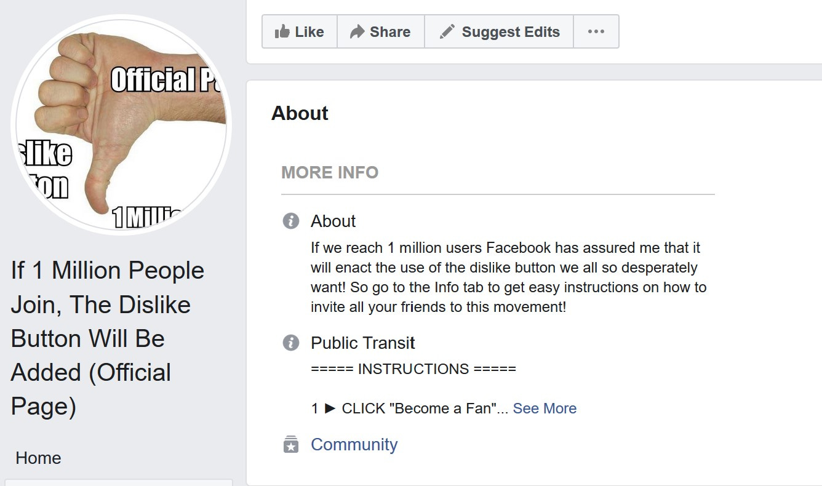
Task: Click the INSTRUCTIONS heading line
Action: point(413,369)
